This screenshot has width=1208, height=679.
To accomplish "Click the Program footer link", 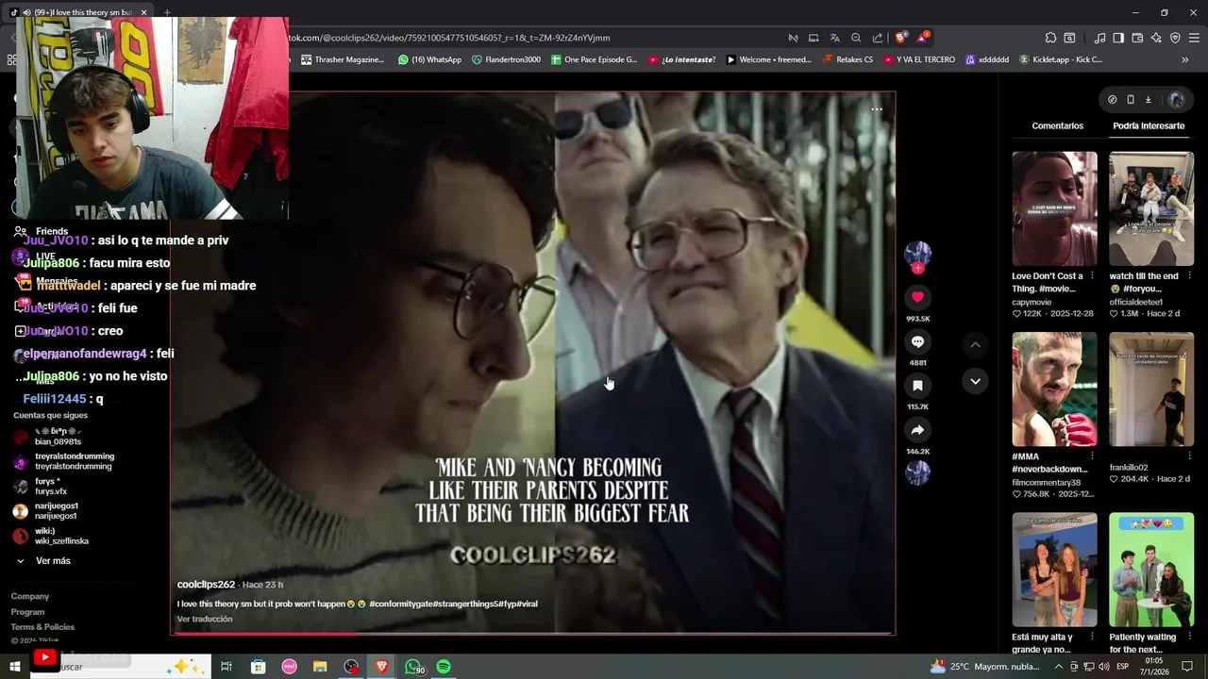I will click(x=27, y=612).
